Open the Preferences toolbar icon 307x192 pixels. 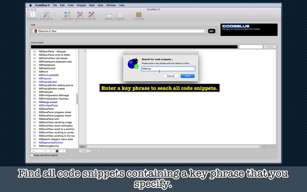[33, 15]
